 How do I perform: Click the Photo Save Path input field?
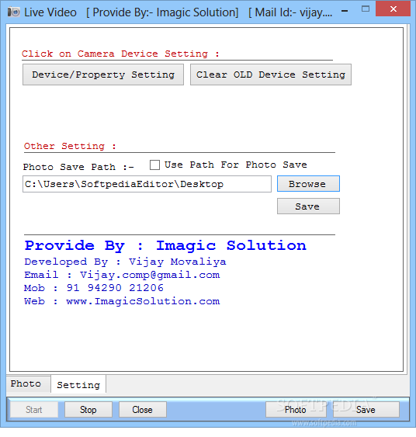point(147,184)
